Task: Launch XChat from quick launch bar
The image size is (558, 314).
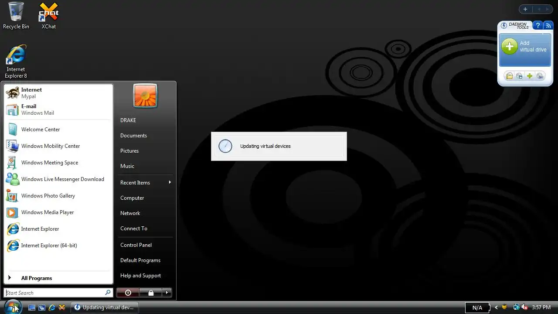Action: coord(62,307)
